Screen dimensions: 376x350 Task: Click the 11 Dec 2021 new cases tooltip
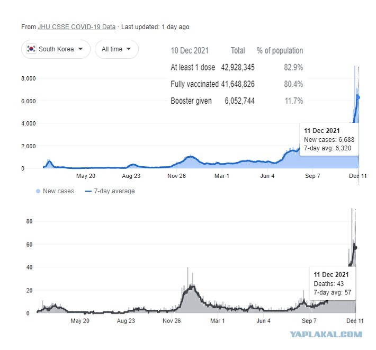[x=329, y=139]
